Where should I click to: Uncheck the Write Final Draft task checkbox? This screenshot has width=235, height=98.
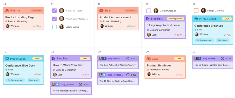pos(54,11)
